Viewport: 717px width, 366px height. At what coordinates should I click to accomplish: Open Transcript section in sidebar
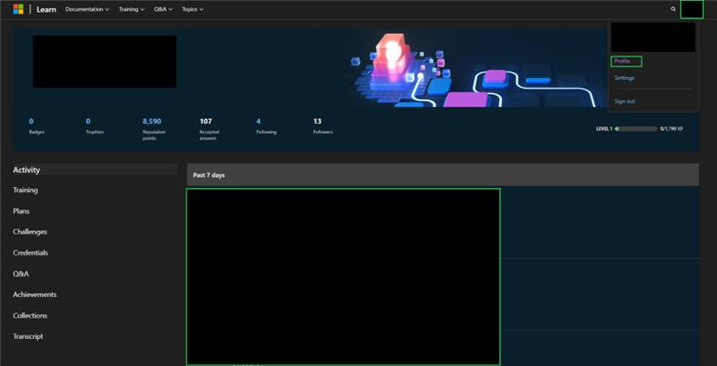(x=28, y=336)
